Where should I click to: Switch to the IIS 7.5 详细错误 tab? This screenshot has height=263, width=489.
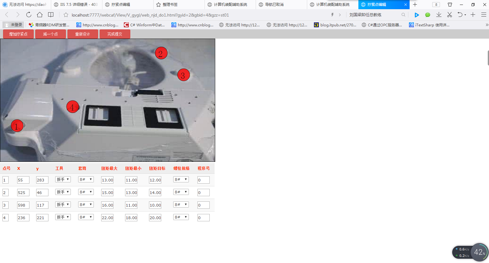76,5
